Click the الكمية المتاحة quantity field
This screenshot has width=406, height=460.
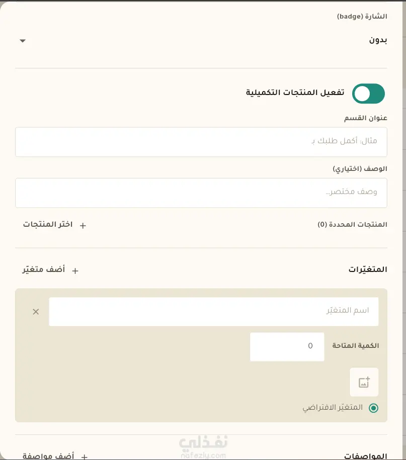pyautogui.click(x=287, y=347)
